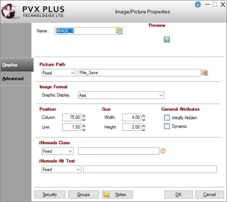This screenshot has height=202, width=227.
Task: Increase the Column value with up arrow
Action: [x=84, y=116]
